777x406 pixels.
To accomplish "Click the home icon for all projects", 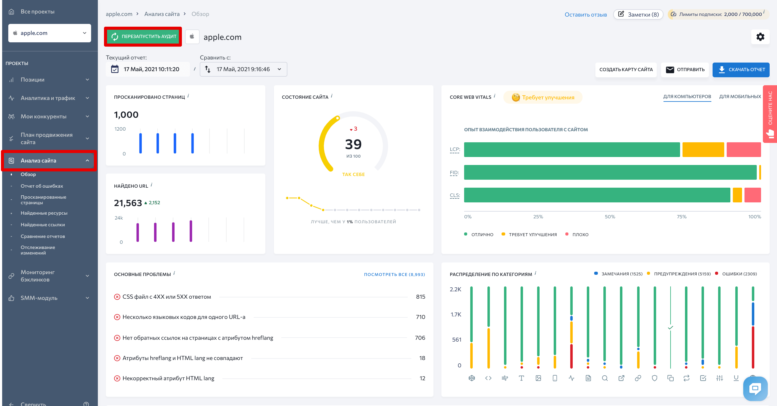I will coord(11,12).
